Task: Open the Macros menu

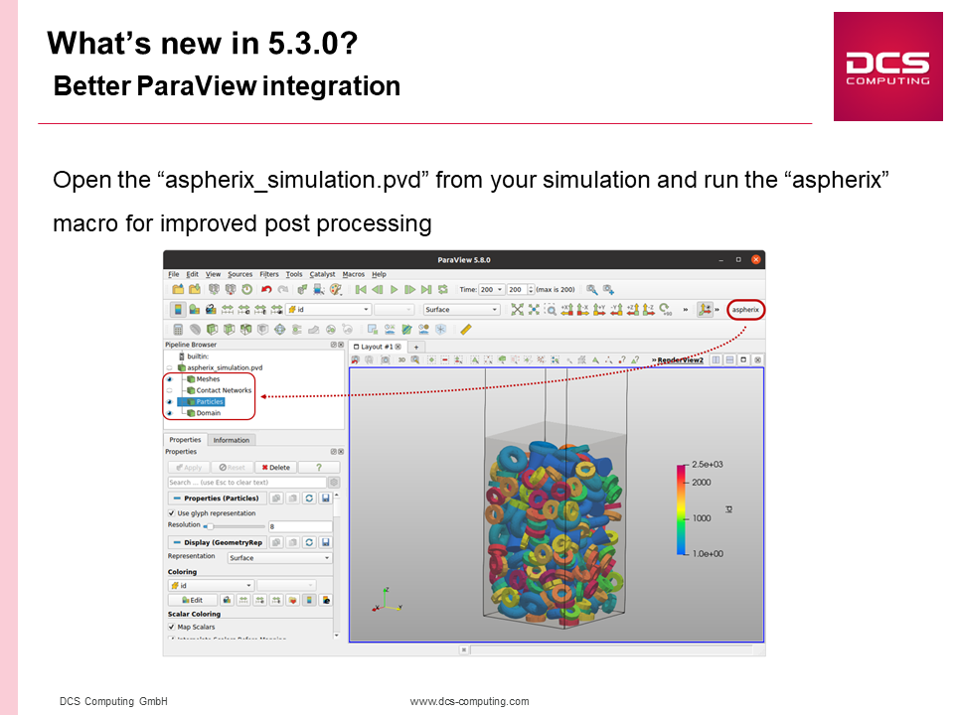Action: pyautogui.click(x=354, y=274)
